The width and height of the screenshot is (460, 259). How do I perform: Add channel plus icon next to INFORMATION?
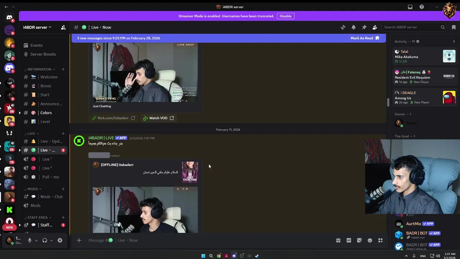click(63, 69)
